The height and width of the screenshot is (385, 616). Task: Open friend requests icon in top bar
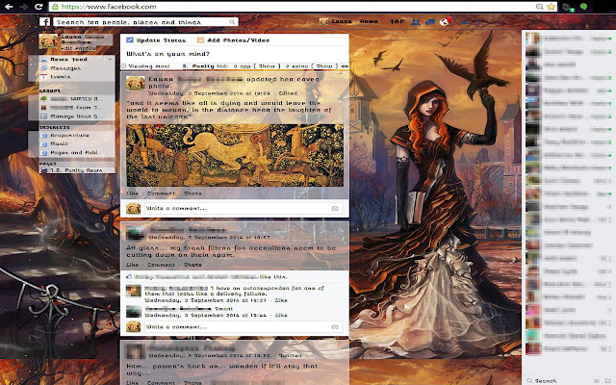click(414, 20)
